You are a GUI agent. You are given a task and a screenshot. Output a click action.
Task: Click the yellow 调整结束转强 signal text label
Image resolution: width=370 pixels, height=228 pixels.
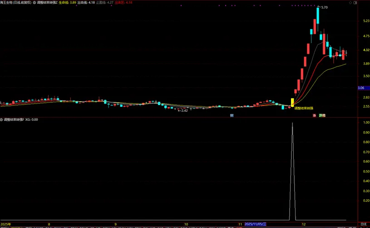[304, 109]
